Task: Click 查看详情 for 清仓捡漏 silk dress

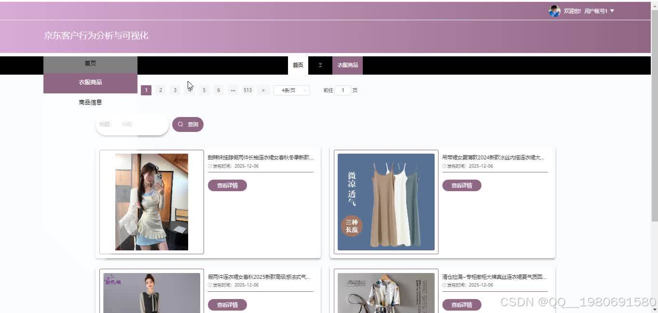Action: [462, 305]
